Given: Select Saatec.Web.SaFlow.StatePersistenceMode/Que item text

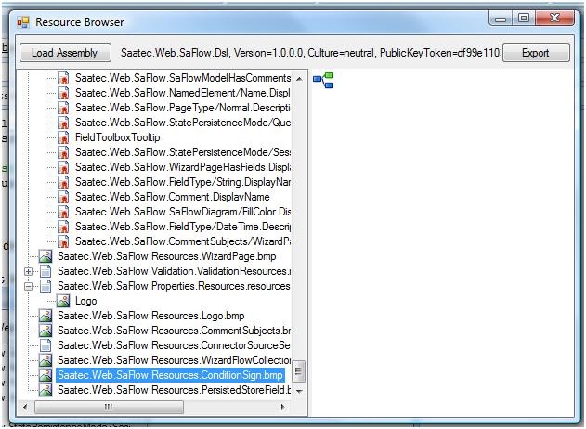Looking at the screenshot, I should (183, 123).
